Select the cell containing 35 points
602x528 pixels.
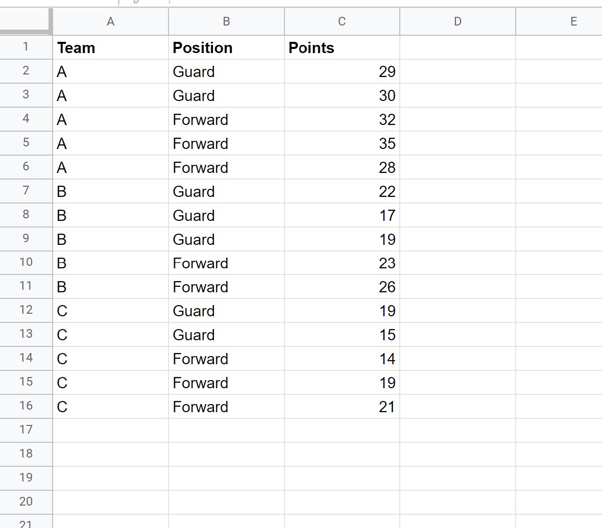[x=342, y=143]
